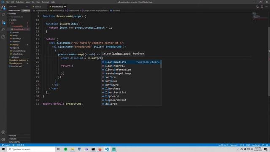Click the cursor line and column position in status bar
Viewport: 270px width, 152px height.
[x=223, y=145]
